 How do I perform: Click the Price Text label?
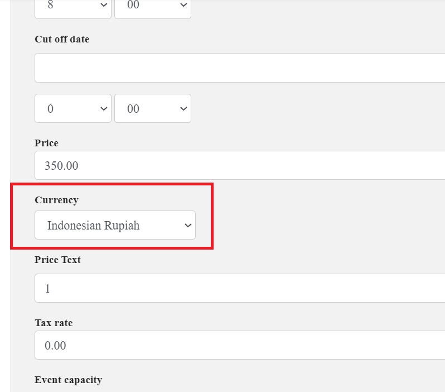pos(57,260)
